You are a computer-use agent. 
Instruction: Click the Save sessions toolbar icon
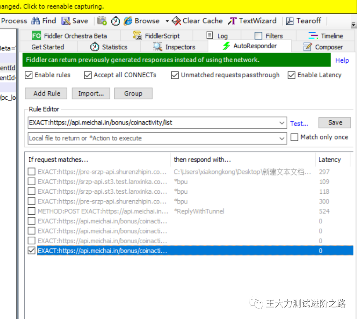(x=66, y=21)
